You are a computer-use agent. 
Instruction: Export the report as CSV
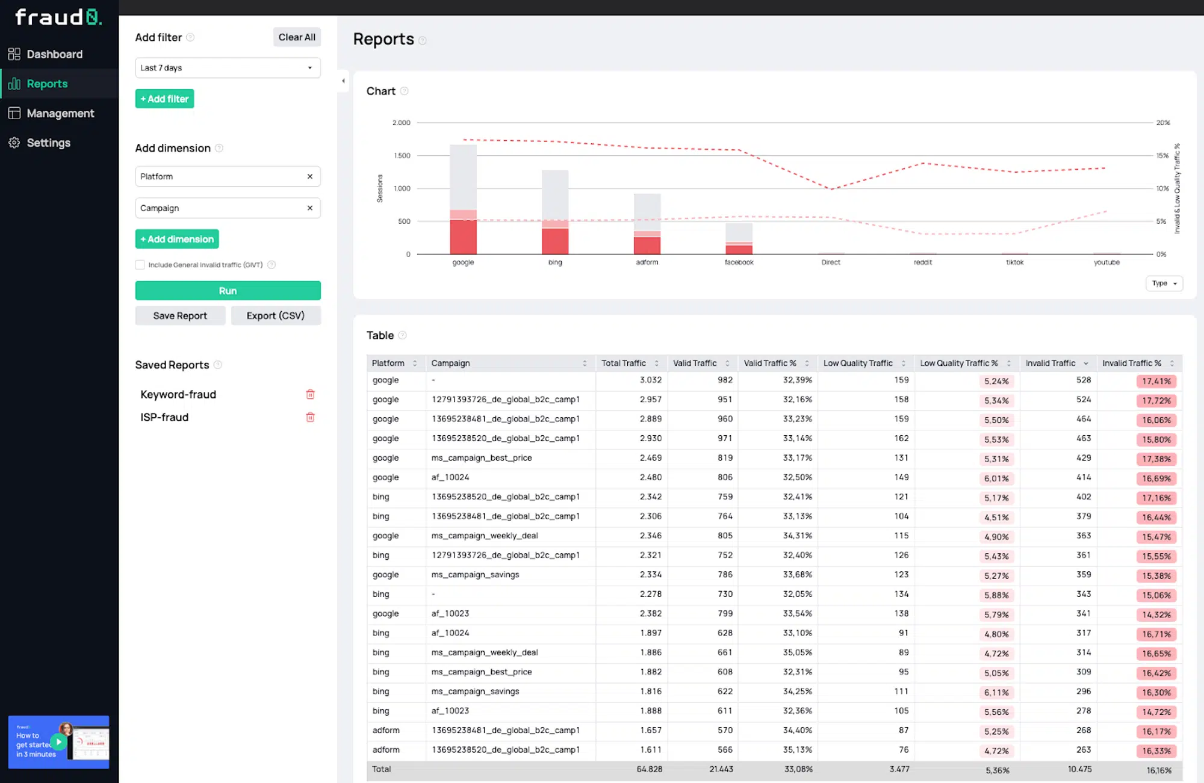coord(276,315)
